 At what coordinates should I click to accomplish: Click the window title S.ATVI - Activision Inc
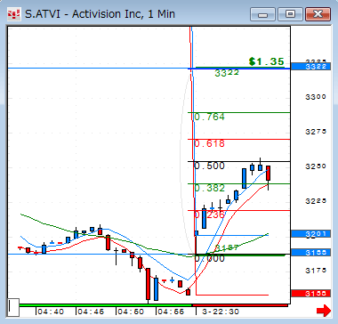[100, 14]
